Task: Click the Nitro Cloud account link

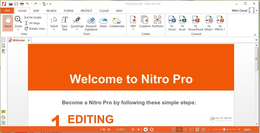Action: (239, 11)
